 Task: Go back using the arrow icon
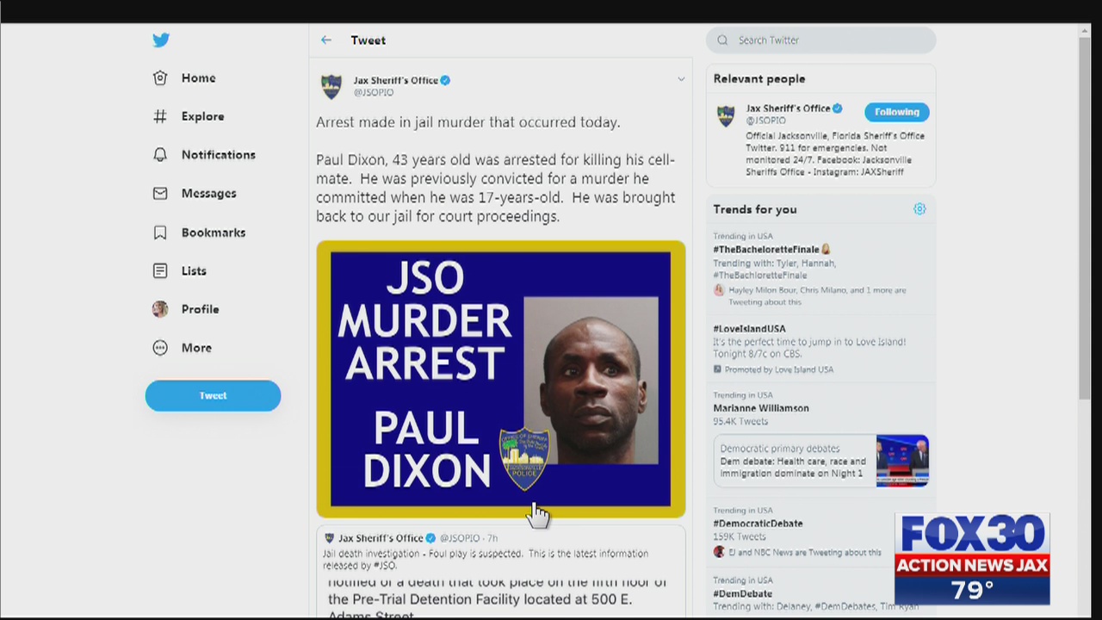click(x=326, y=40)
